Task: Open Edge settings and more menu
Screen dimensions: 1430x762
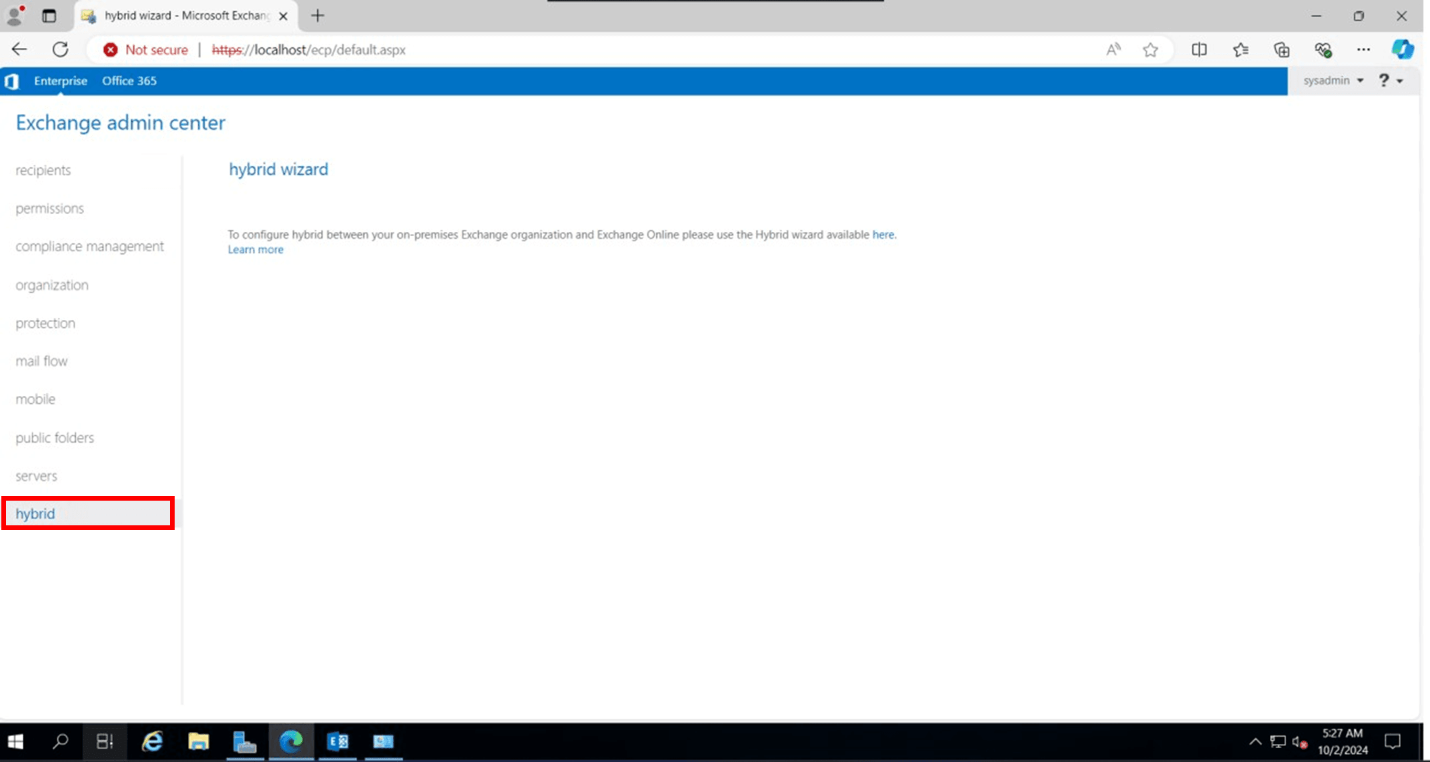Action: click(x=1363, y=49)
